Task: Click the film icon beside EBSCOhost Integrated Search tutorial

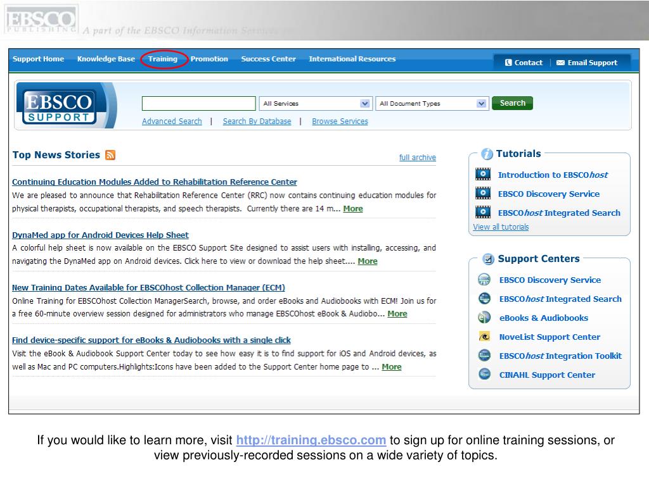Action: click(482, 213)
